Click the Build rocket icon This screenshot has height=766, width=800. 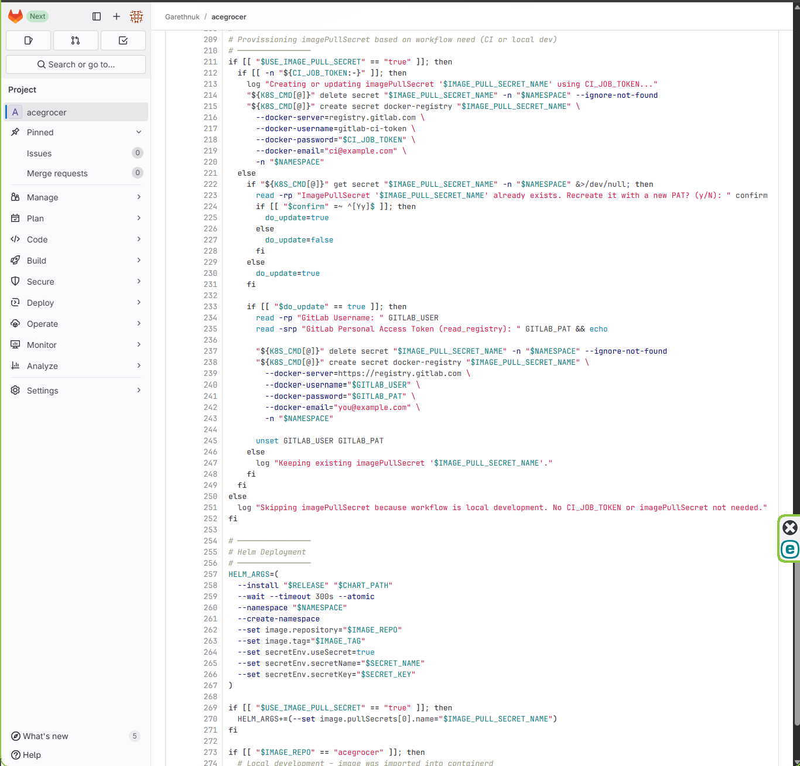(15, 261)
